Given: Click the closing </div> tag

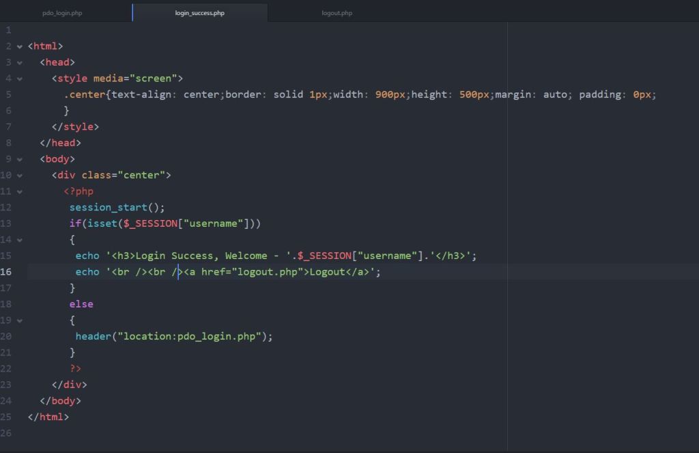Looking at the screenshot, I should (x=69, y=385).
